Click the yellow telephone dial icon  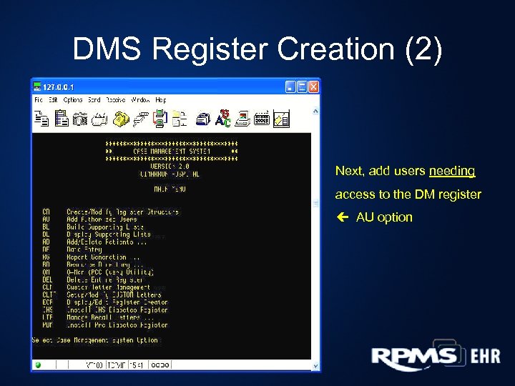[121, 119]
